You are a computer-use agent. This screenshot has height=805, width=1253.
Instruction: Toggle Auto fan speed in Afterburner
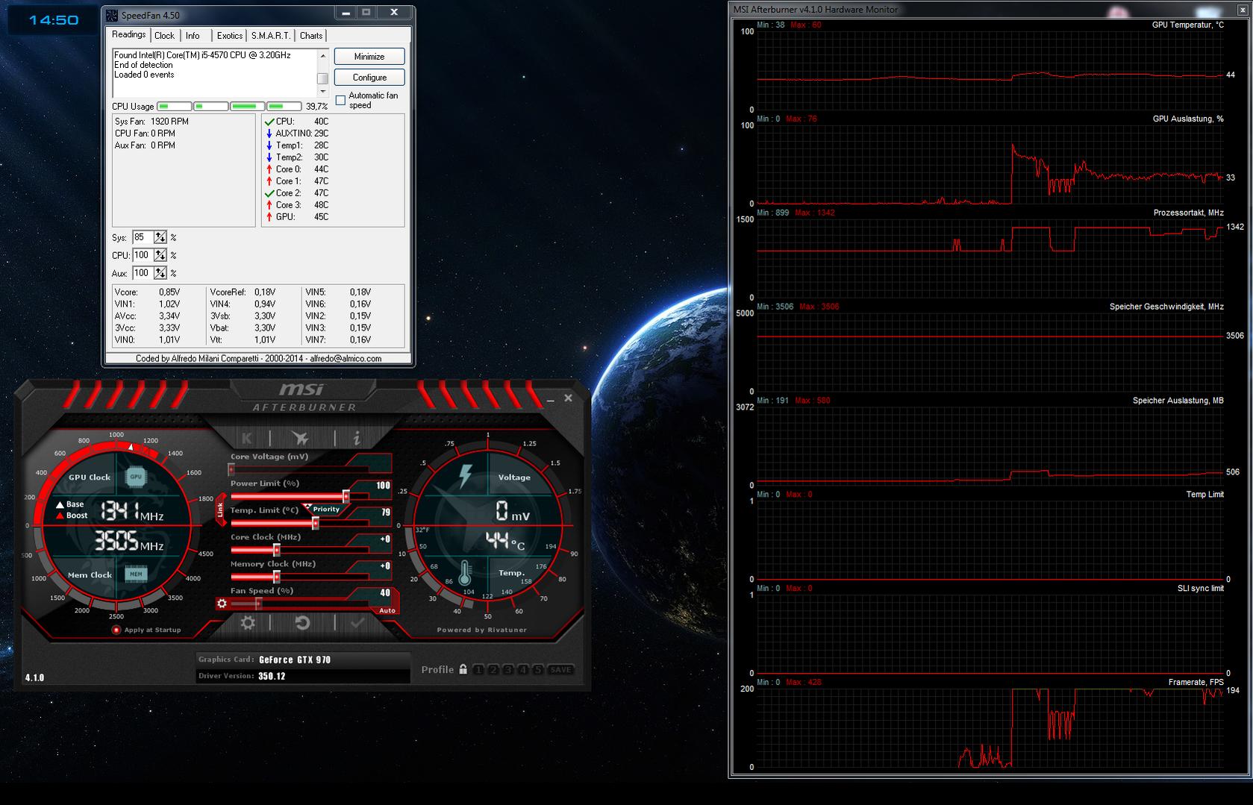(387, 610)
